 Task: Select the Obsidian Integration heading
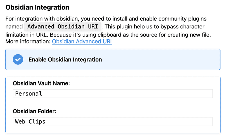coord(37,7)
